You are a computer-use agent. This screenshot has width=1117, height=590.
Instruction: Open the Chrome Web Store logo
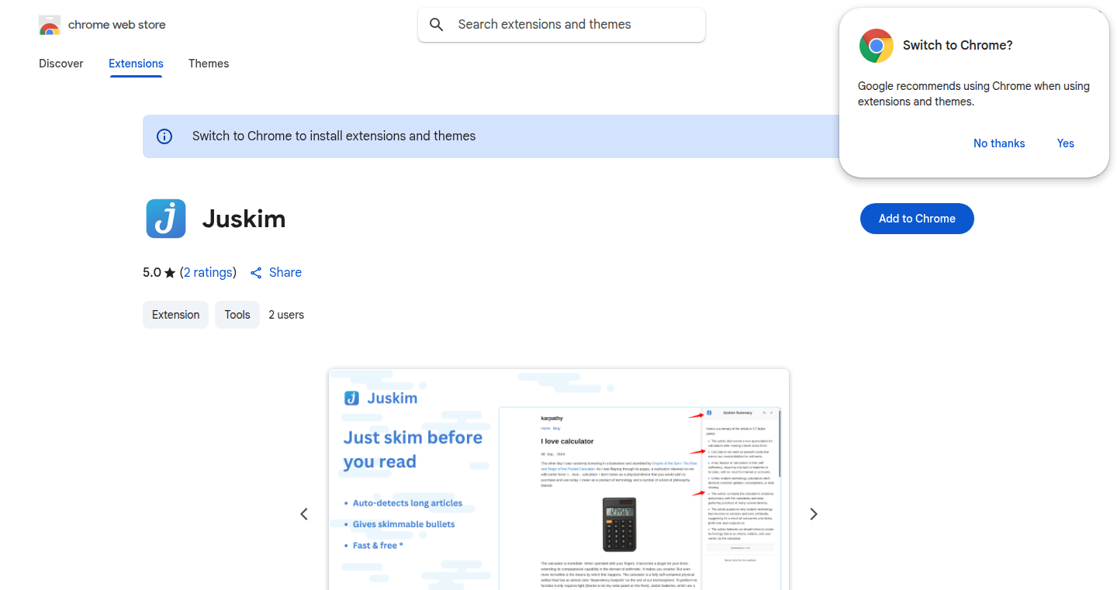(x=50, y=25)
